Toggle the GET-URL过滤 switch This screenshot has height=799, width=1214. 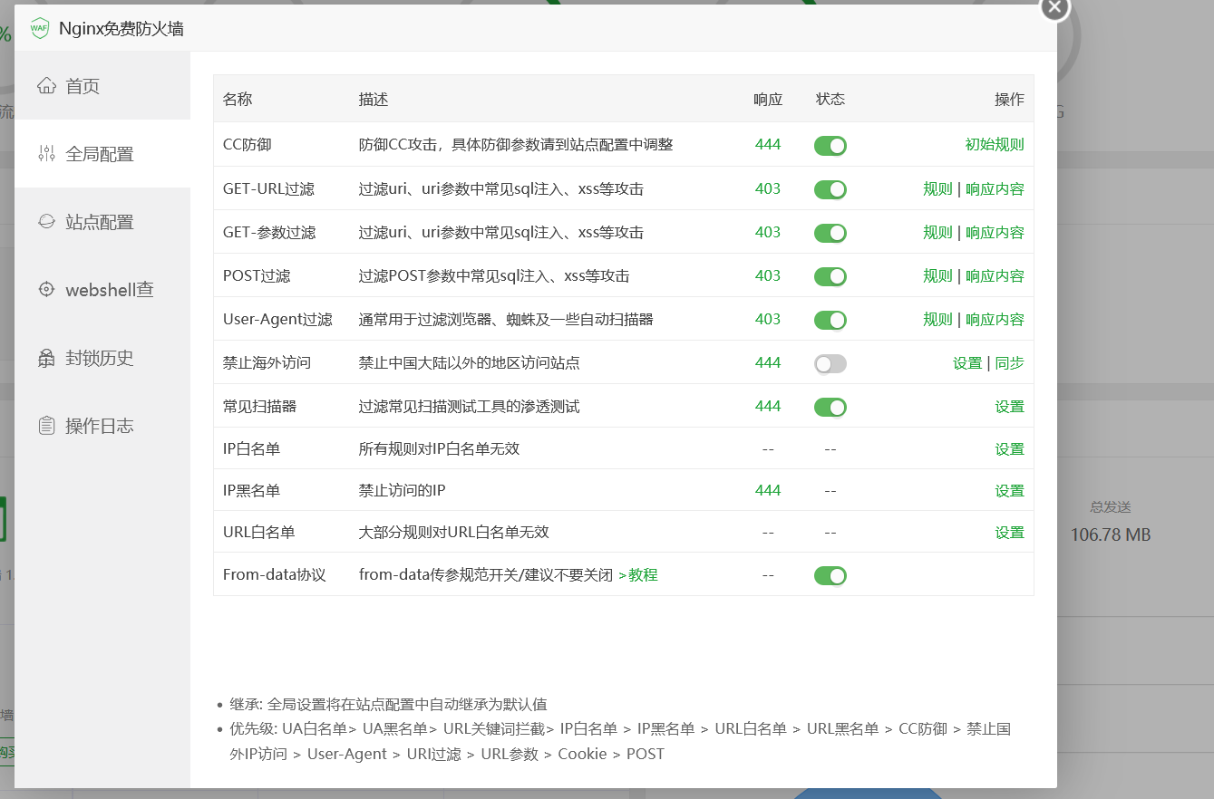[x=830, y=189]
